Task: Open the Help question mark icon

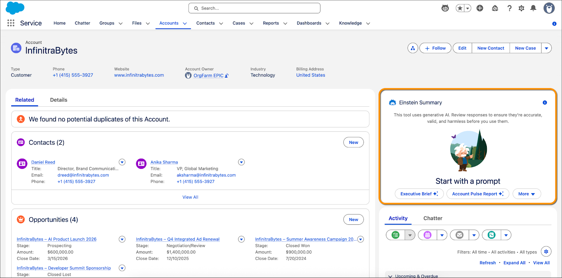Action: point(509,8)
